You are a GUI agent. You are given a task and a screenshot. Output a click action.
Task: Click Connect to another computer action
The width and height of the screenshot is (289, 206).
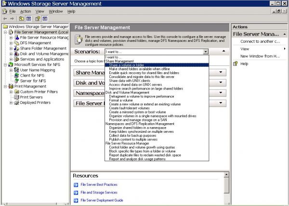tap(260, 41)
